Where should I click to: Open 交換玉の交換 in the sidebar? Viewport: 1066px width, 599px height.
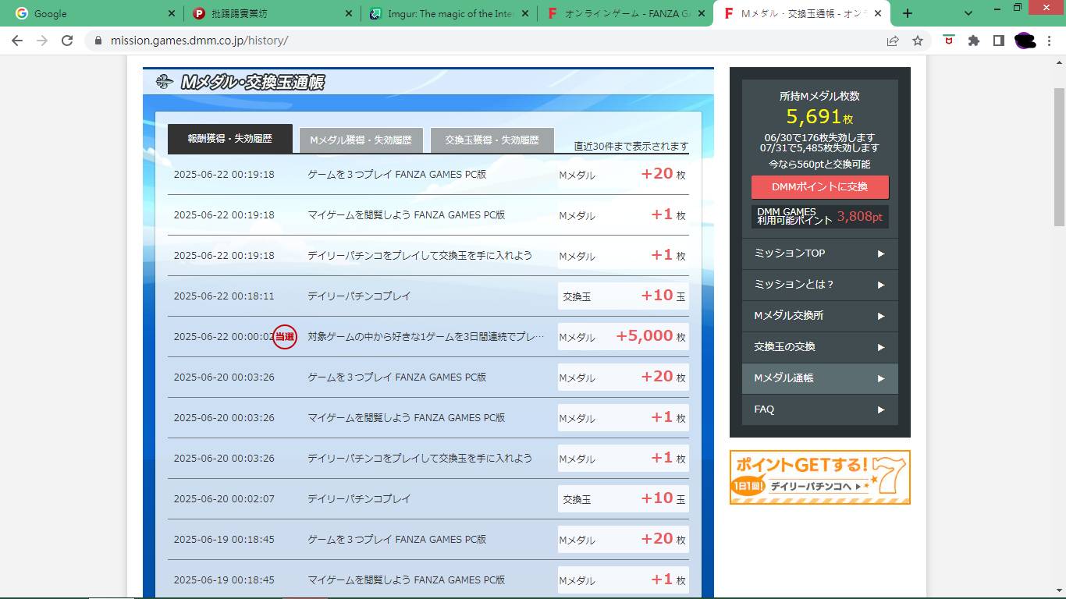pyautogui.click(x=819, y=347)
